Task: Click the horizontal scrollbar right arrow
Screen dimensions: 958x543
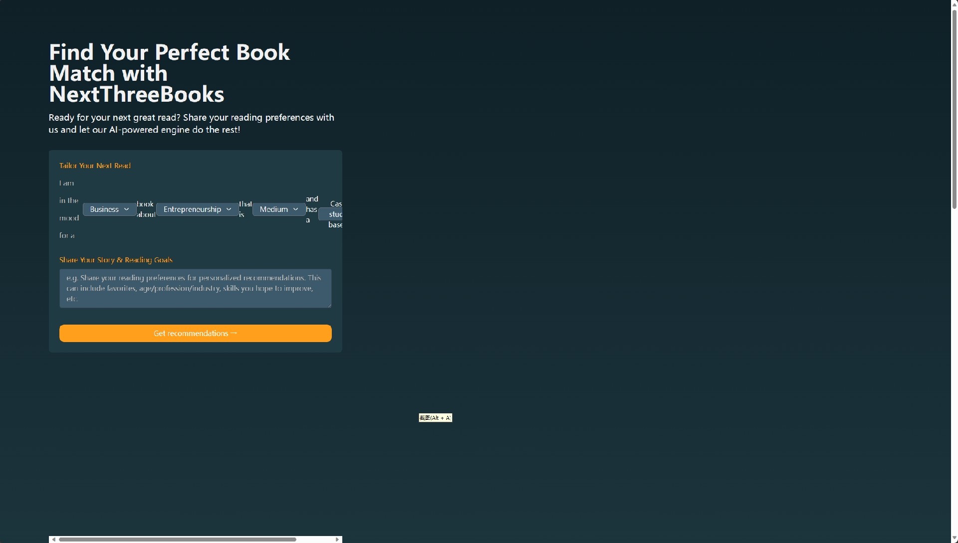Action: pos(337,539)
